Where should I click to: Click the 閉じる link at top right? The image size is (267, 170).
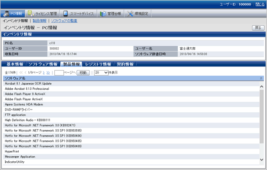[x=260, y=4]
